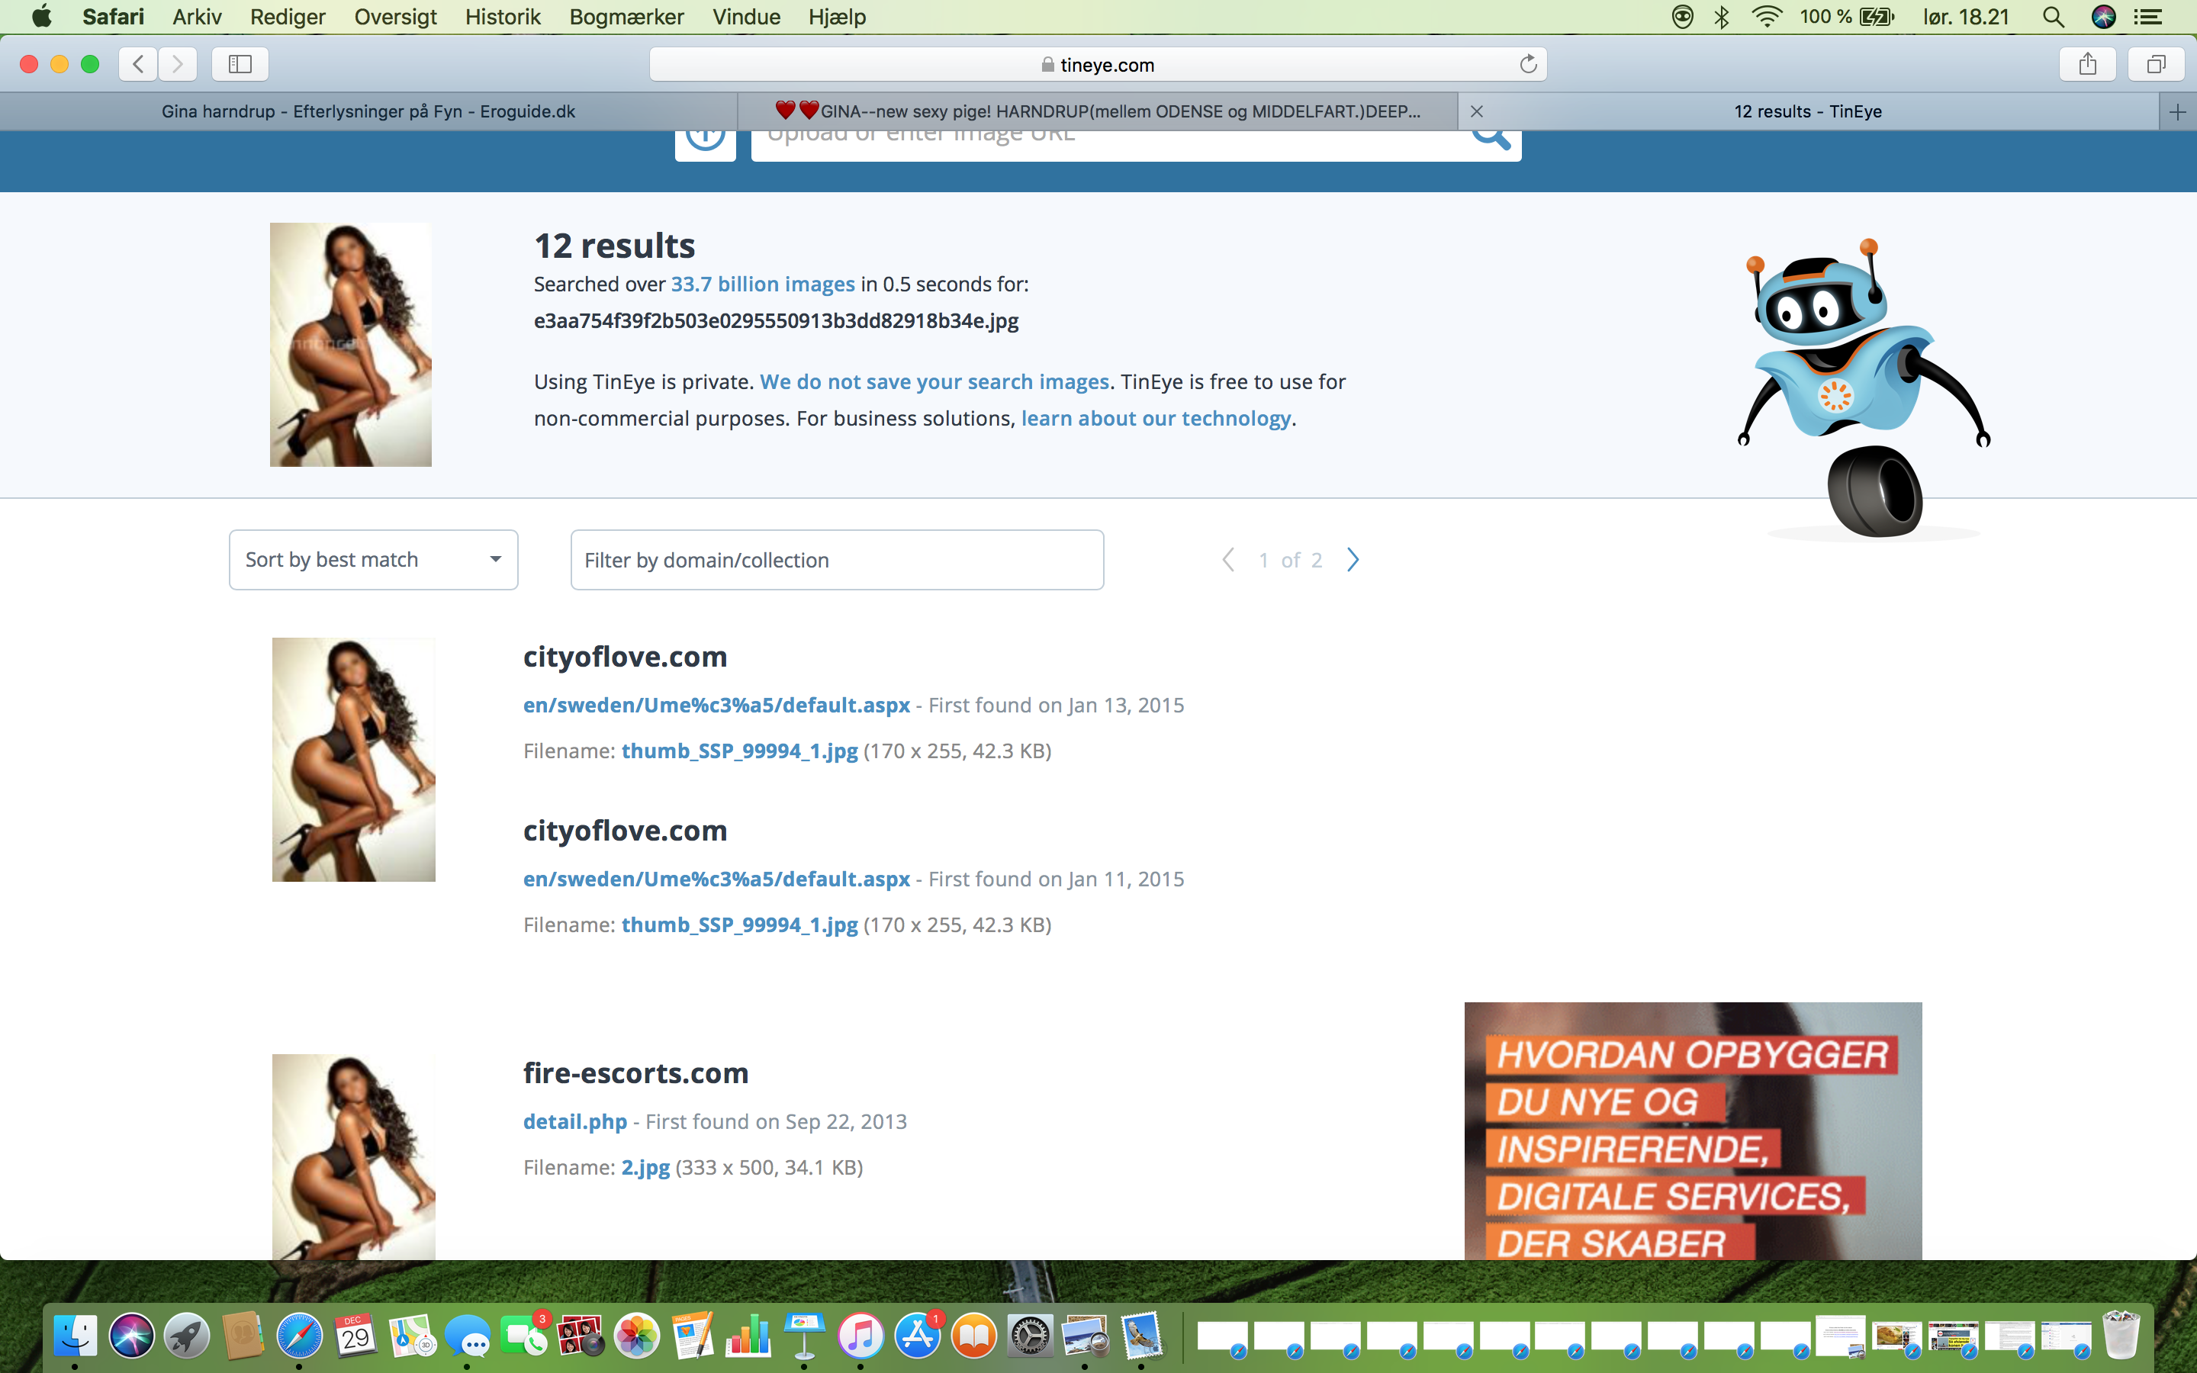Click the TinEye upload image icon
Image resolution: width=2197 pixels, height=1373 pixels.
pyautogui.click(x=706, y=142)
